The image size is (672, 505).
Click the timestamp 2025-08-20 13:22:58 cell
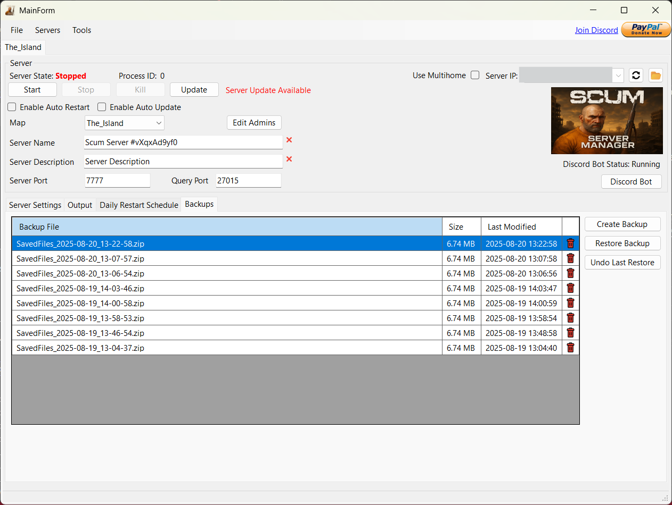pyautogui.click(x=521, y=244)
